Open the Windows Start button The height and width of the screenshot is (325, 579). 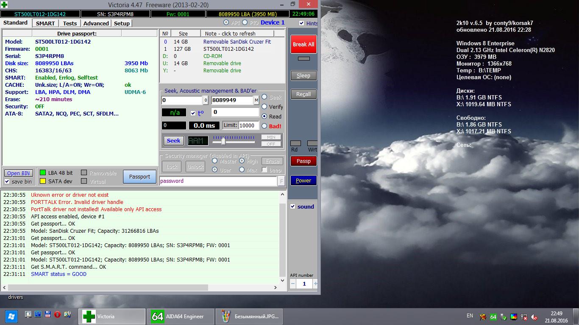pos(11,317)
